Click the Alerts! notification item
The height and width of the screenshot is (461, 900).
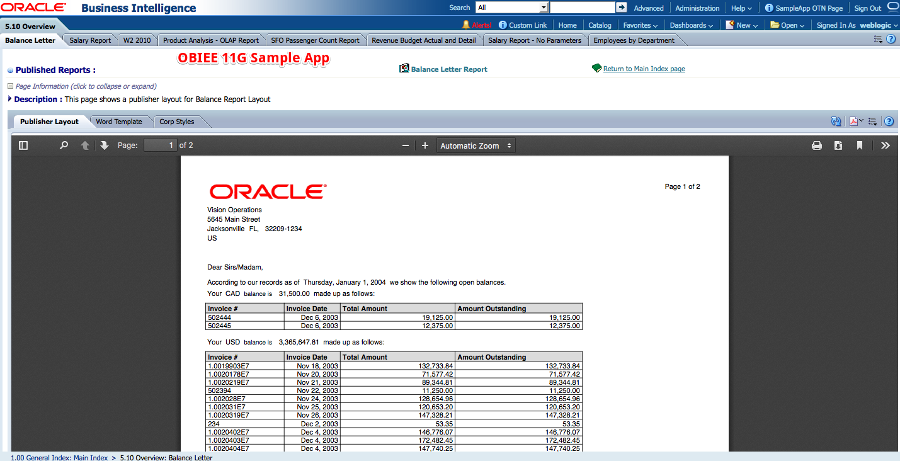(x=479, y=25)
